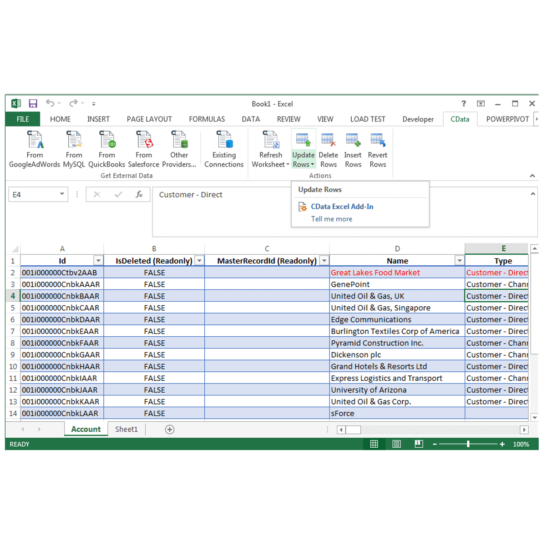
Task: Open the undo history dropdown arrow
Action: [59, 103]
